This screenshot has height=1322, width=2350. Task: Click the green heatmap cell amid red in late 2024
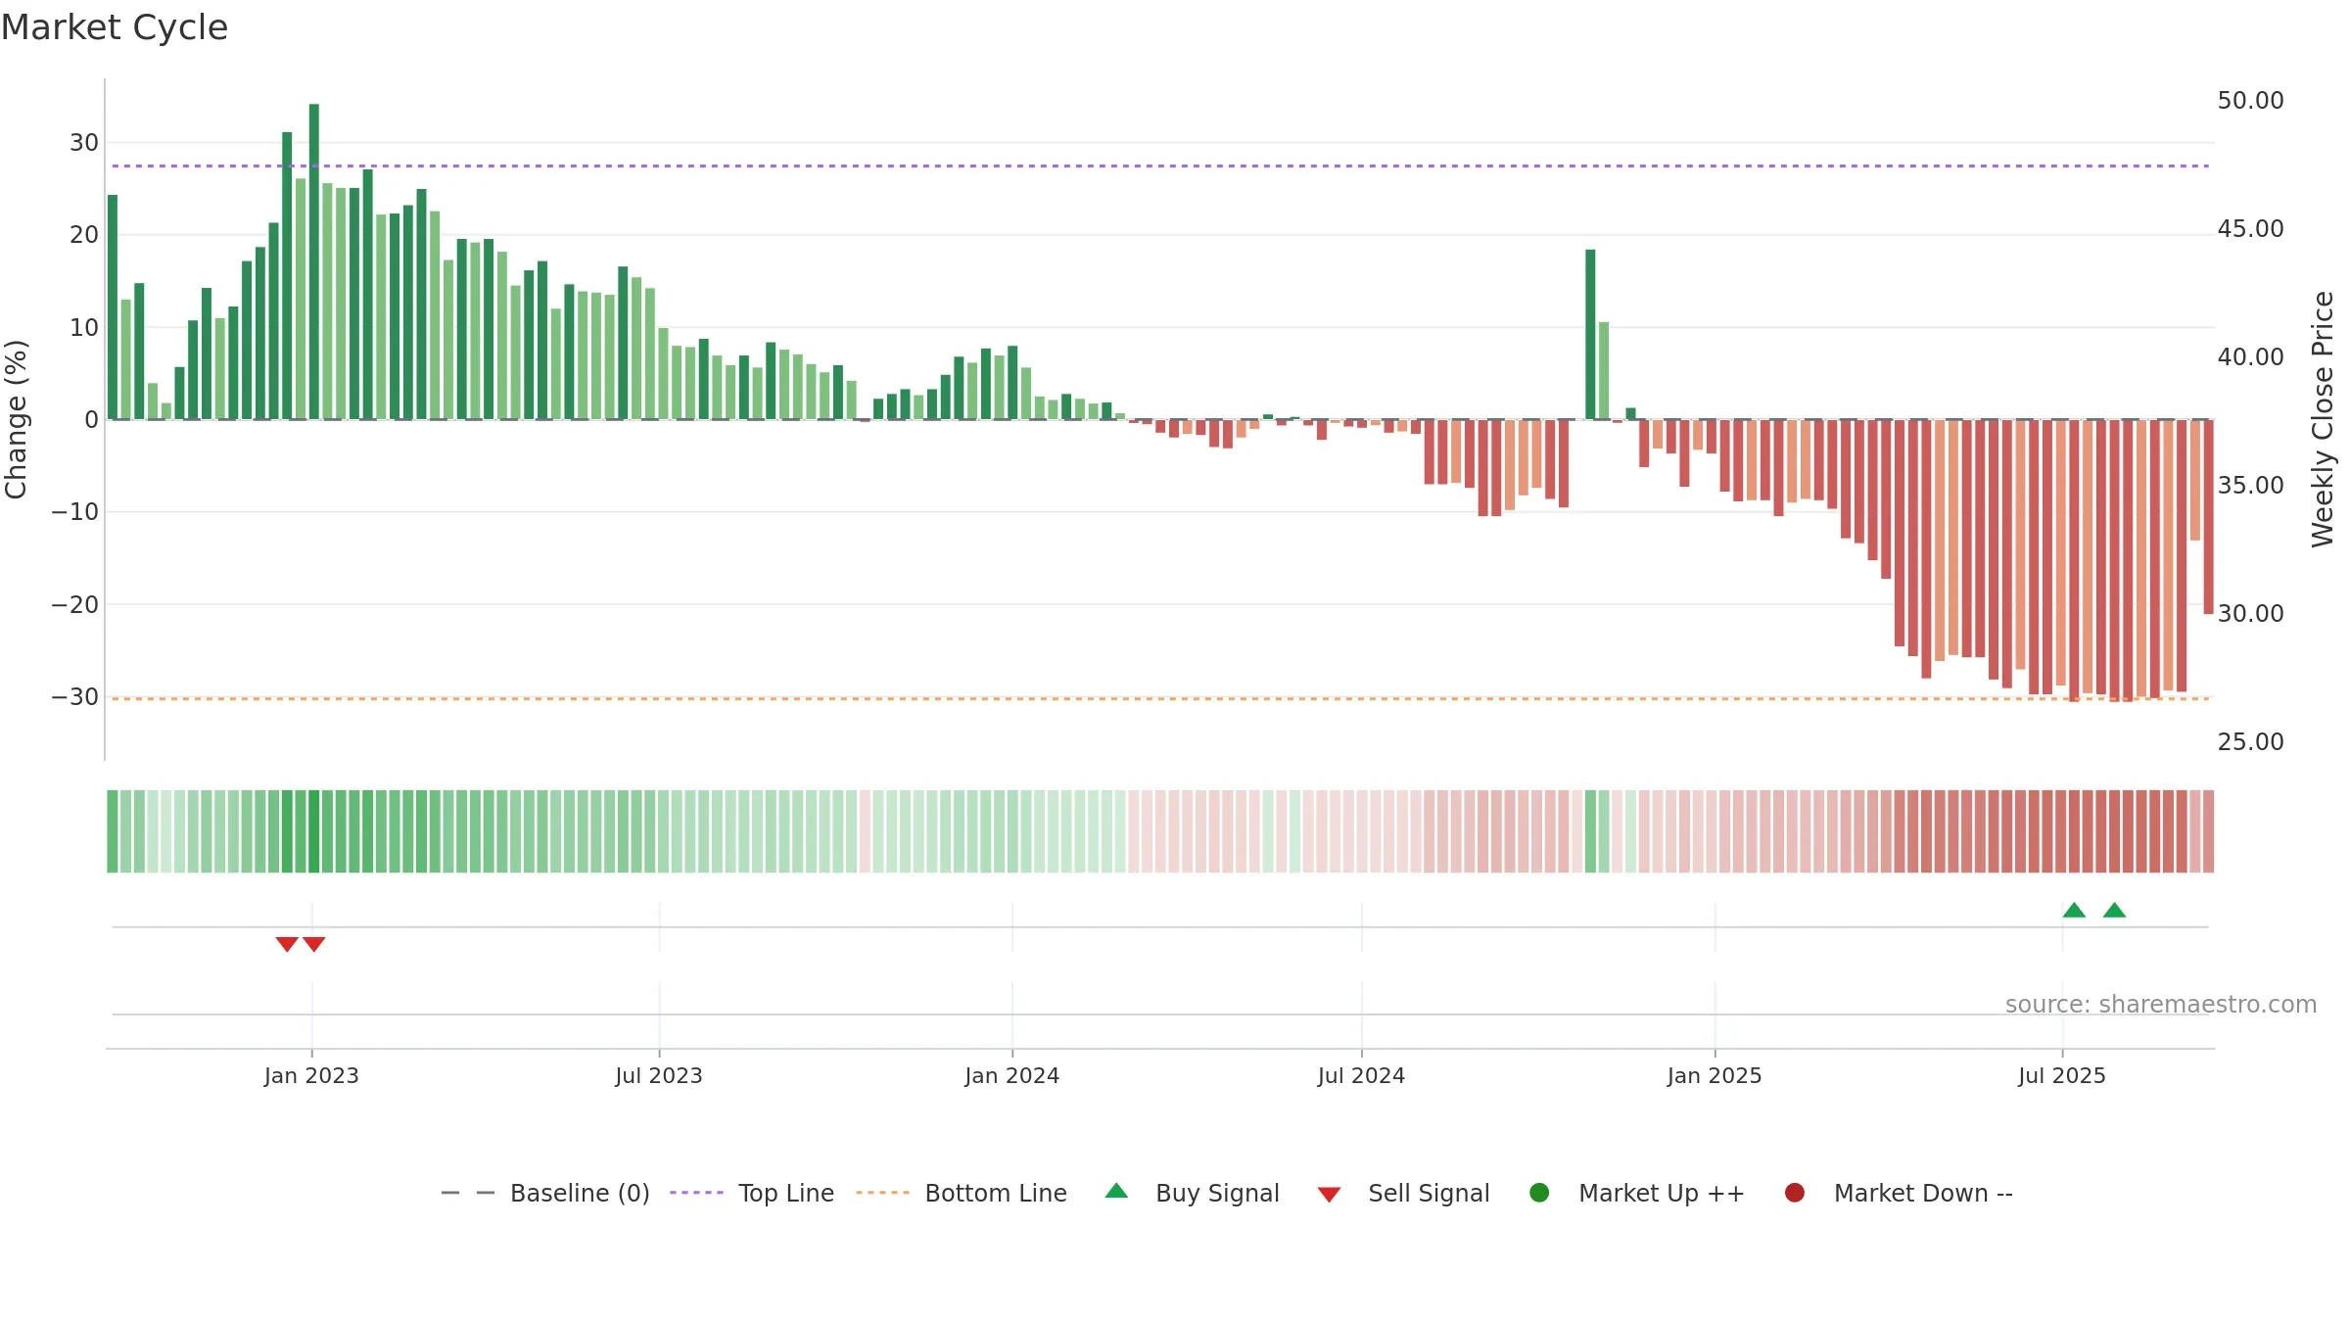(x=1590, y=831)
